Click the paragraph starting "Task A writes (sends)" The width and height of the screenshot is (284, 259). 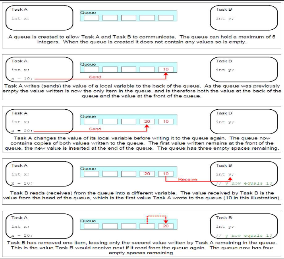(142, 91)
